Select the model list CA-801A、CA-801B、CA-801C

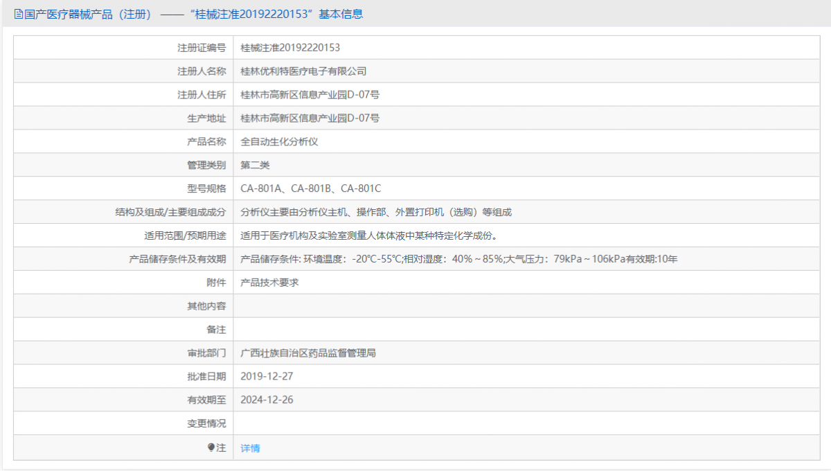tap(311, 189)
